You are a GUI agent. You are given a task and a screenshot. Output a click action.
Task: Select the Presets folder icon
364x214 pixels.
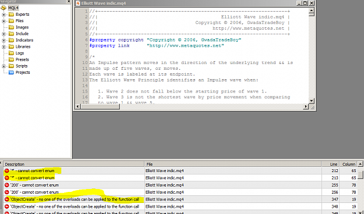click(11, 59)
